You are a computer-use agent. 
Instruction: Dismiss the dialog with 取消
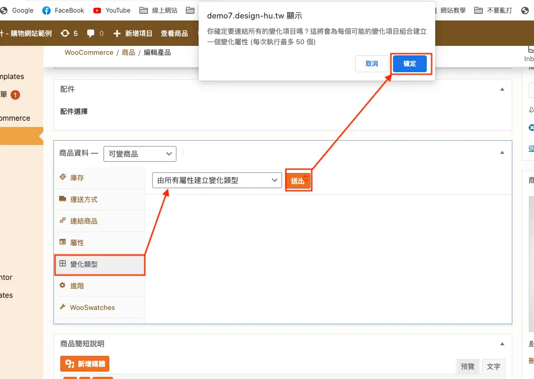click(x=371, y=64)
